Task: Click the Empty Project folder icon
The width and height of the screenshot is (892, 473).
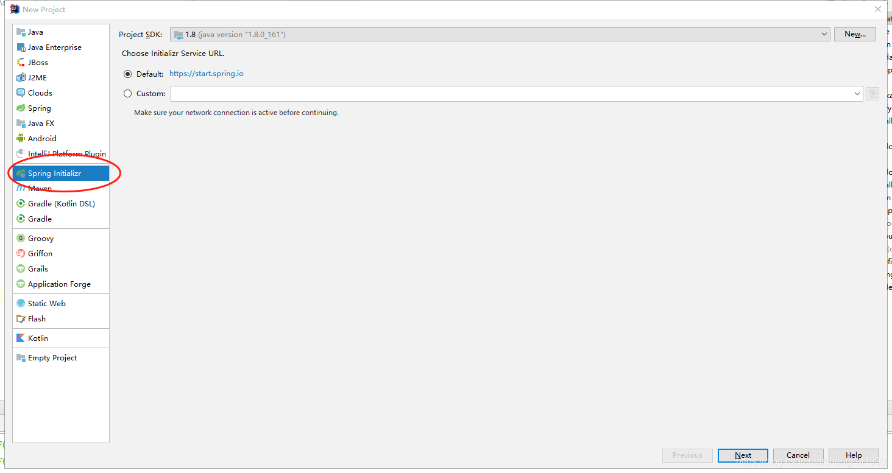Action: pyautogui.click(x=21, y=358)
